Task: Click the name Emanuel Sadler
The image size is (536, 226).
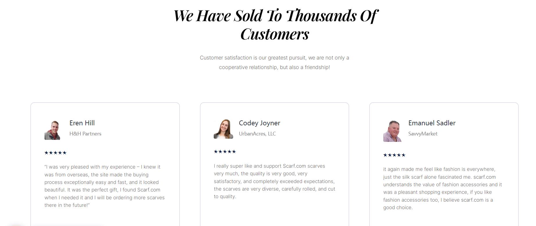Action: pyautogui.click(x=432, y=123)
